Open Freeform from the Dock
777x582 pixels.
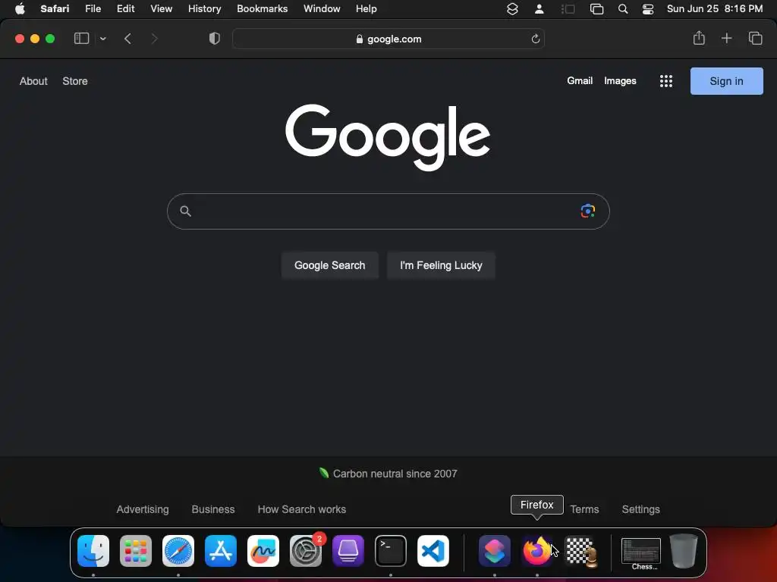click(263, 551)
